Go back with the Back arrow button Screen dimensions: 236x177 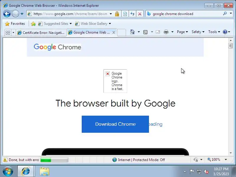click(x=7, y=14)
